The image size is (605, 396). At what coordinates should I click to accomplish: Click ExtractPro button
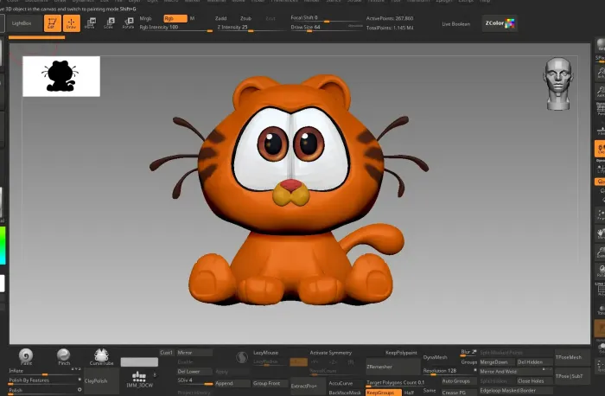(x=309, y=386)
